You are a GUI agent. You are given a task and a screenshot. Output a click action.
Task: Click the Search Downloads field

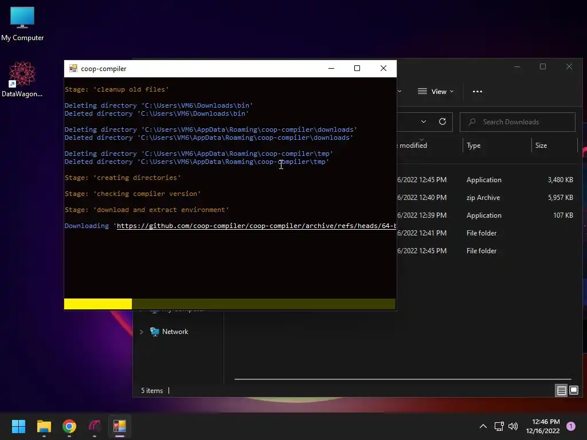pyautogui.click(x=518, y=122)
